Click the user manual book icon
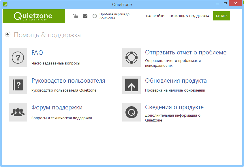This screenshot has height=167, width=244. pyautogui.click(x=18, y=85)
